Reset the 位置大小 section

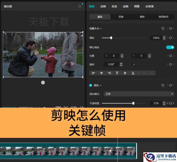163,29
